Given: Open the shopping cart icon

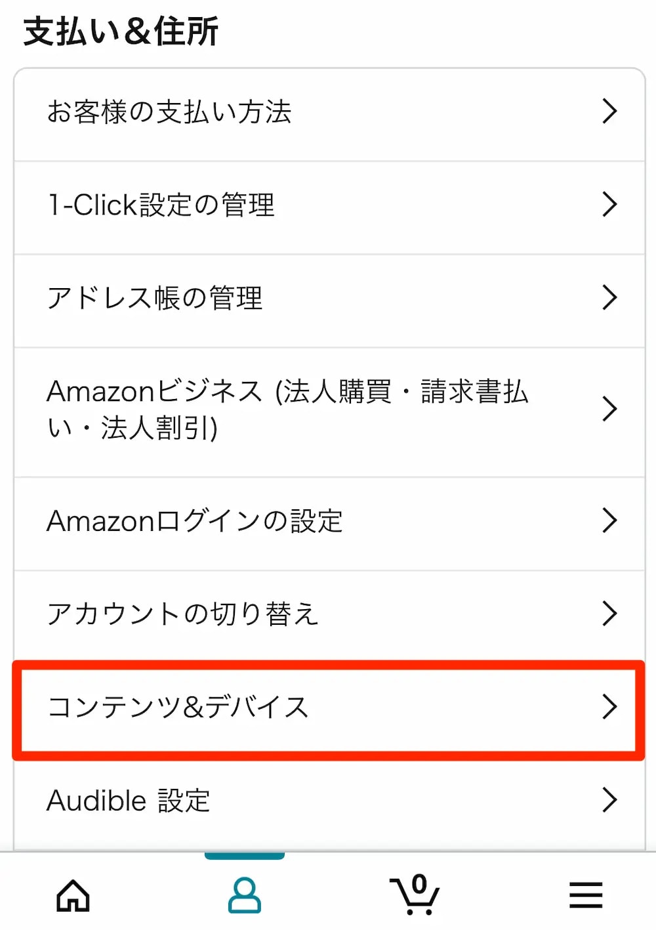Looking at the screenshot, I should coord(415,895).
